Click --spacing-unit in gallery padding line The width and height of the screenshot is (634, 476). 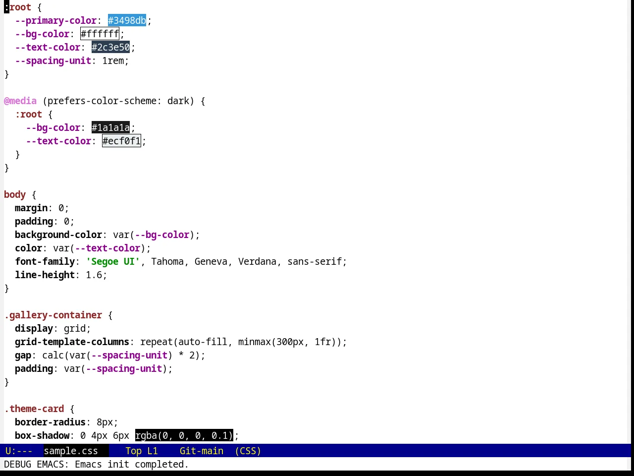coord(124,368)
